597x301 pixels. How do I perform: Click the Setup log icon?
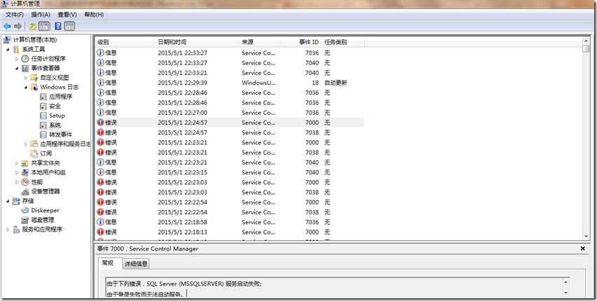click(43, 115)
